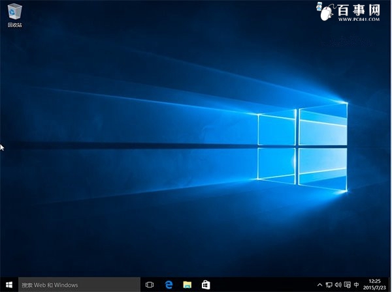Image resolution: width=392 pixels, height=292 pixels.
Task: Open the Recycle Bin desktop icon
Action: (x=15, y=15)
